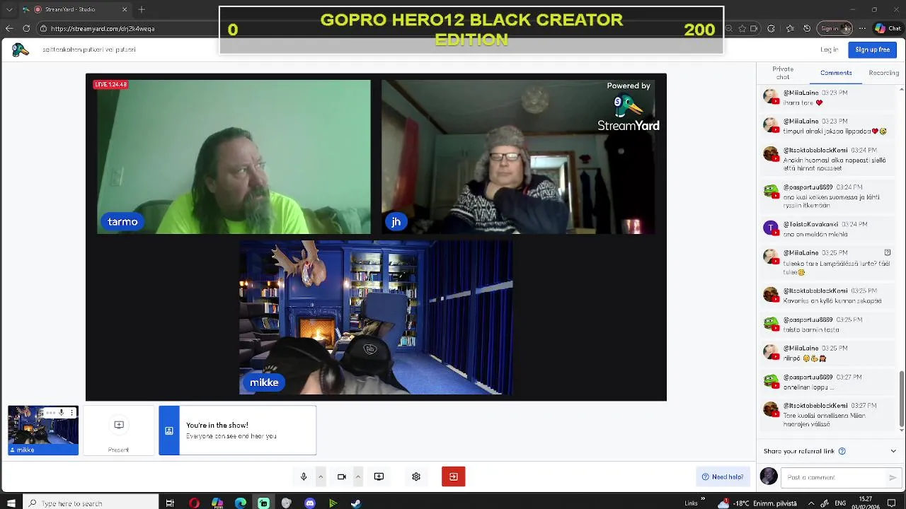This screenshot has width=906, height=509.
Task: Click the Windows taskbar search box
Action: (x=91, y=503)
